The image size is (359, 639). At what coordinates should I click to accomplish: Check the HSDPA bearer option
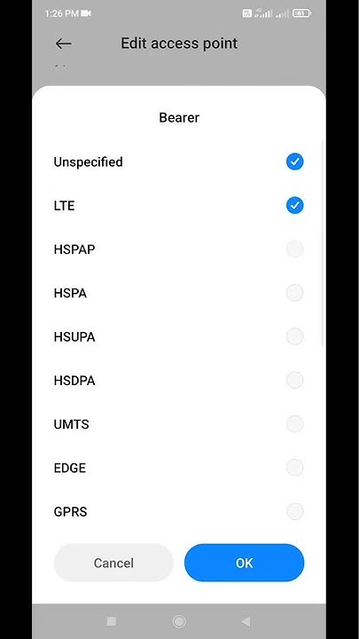point(294,380)
